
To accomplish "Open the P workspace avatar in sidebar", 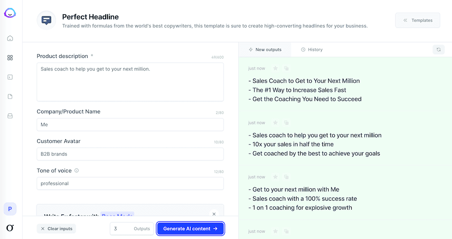I will 10,209.
